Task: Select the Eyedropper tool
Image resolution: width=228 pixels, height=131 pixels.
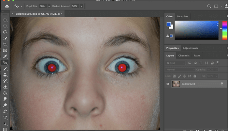Action: [x=5, y=57]
